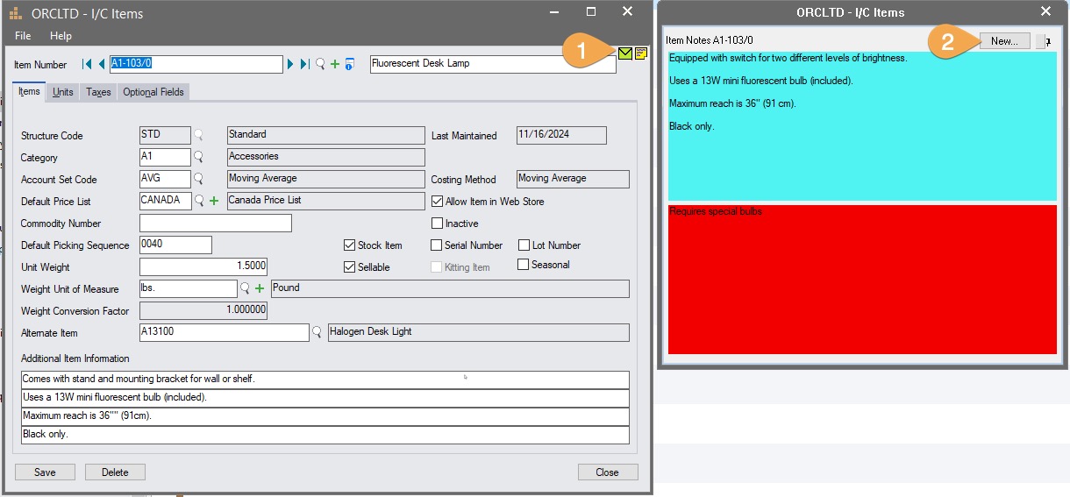Go to the previous item record
Screen dimensions: 1070x497
(x=102, y=64)
